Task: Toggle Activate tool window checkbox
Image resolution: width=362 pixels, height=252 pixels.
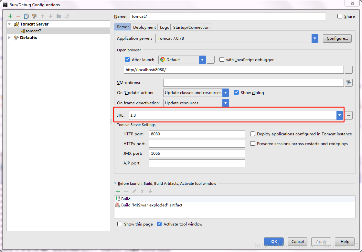Action: coord(159,224)
